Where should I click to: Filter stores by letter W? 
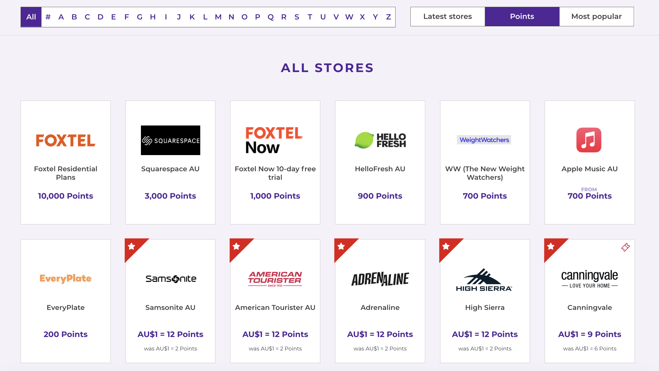(x=349, y=17)
